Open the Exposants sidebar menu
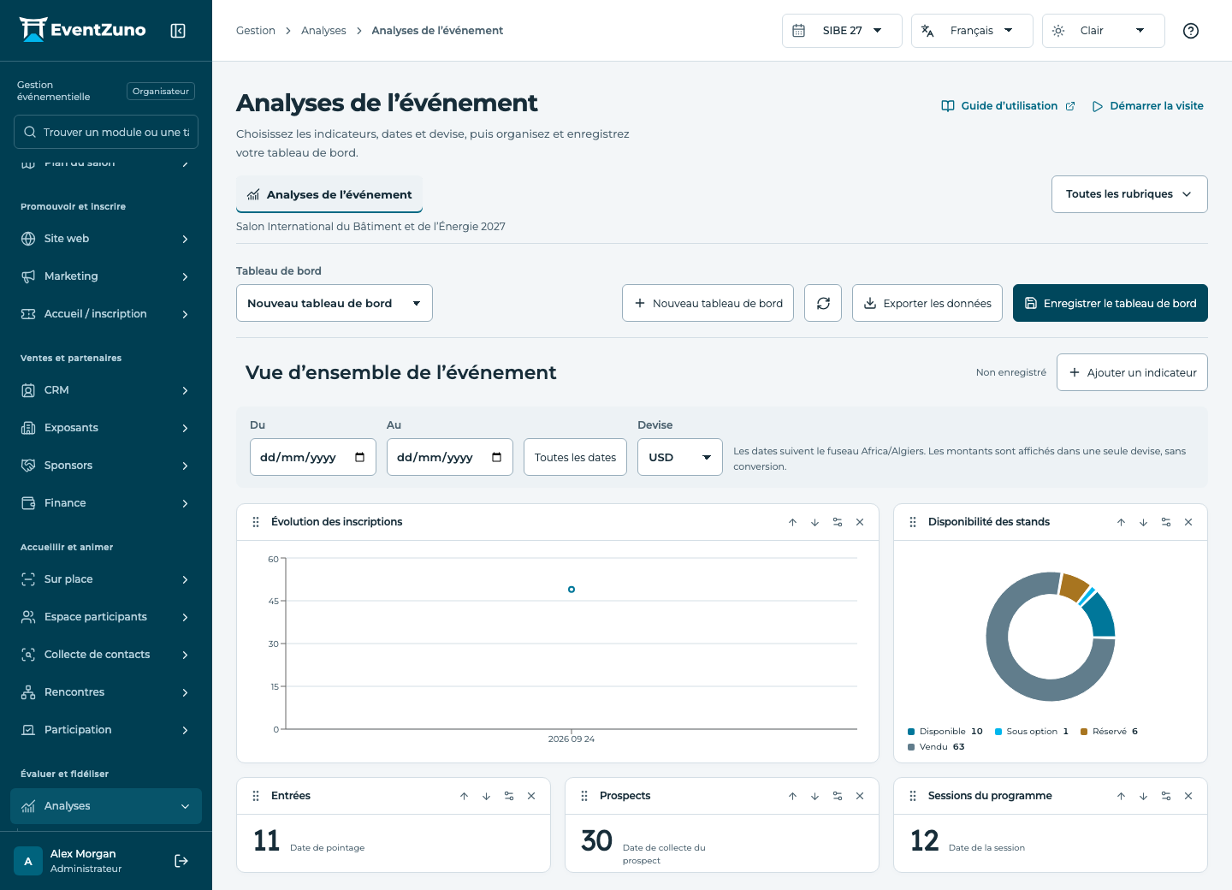 (106, 428)
